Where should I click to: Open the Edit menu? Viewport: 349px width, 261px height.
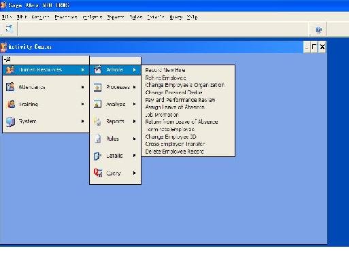point(22,17)
